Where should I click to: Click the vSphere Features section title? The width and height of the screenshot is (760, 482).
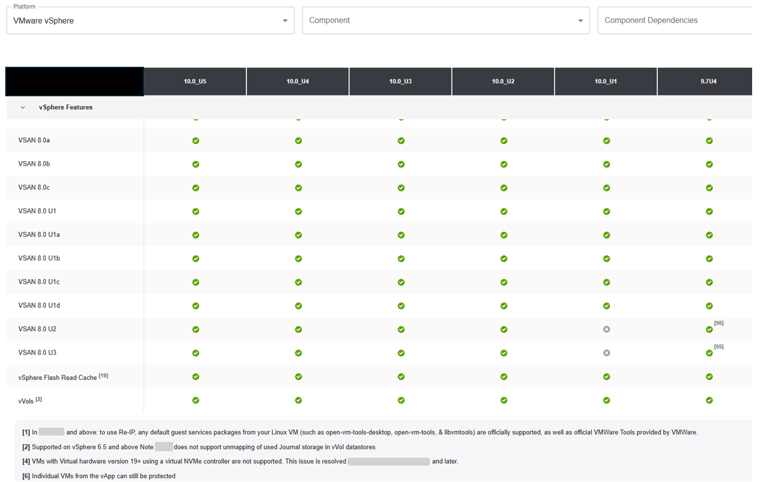tap(66, 107)
